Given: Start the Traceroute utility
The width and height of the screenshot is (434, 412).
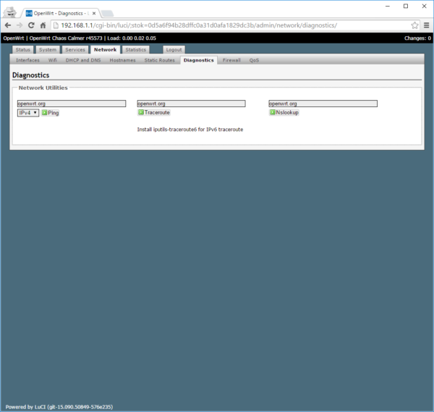Looking at the screenshot, I should (154, 113).
